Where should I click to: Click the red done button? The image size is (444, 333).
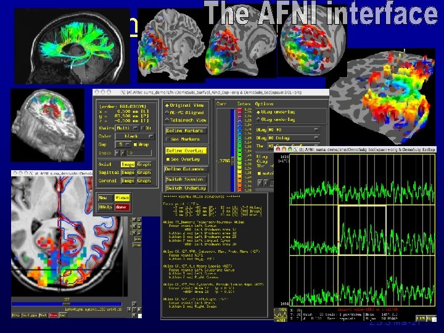pos(122,207)
